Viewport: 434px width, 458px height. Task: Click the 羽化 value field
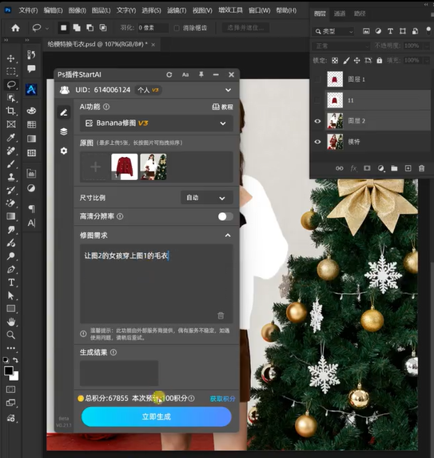[x=153, y=28]
